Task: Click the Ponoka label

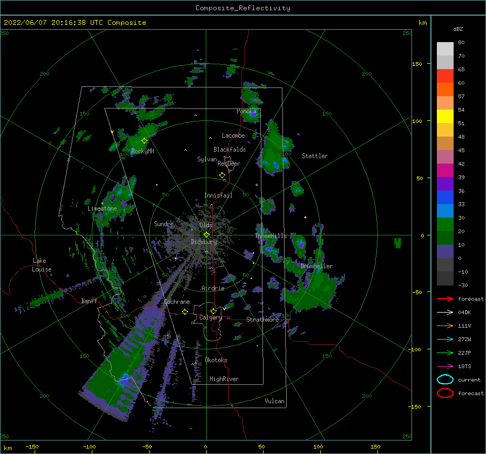Action: 246,111
